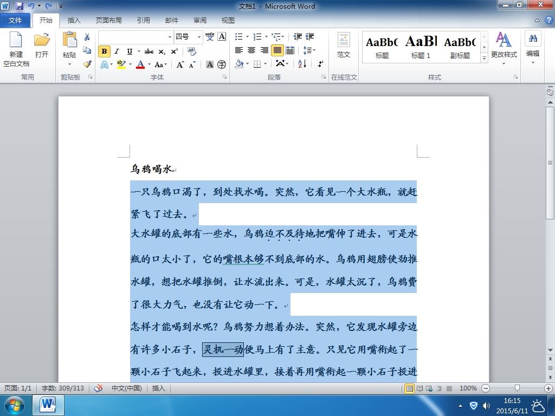555x416 pixels.
Task: Apply the 副标题 style
Action: pyautogui.click(x=460, y=47)
